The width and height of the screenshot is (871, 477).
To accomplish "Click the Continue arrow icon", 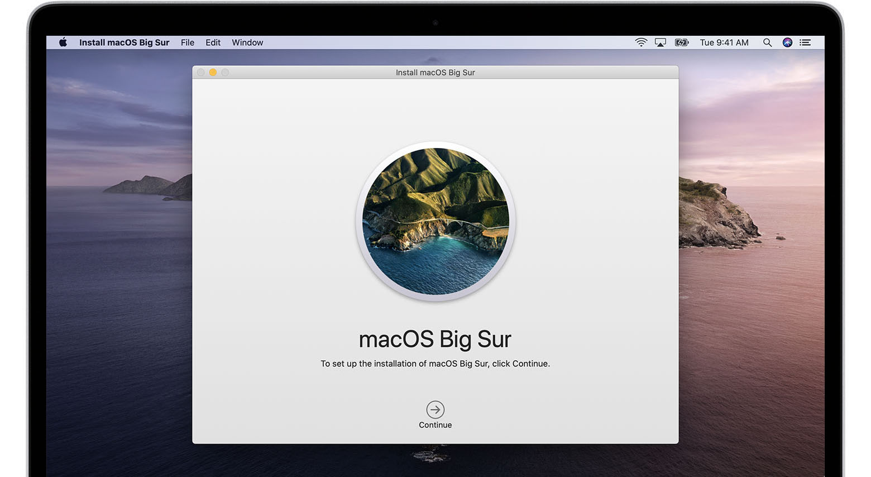I will (x=435, y=409).
